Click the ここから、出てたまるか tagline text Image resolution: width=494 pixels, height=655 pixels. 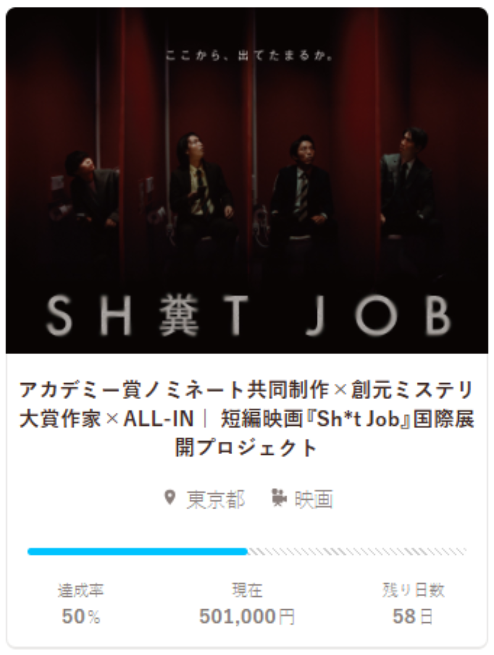pos(249,55)
